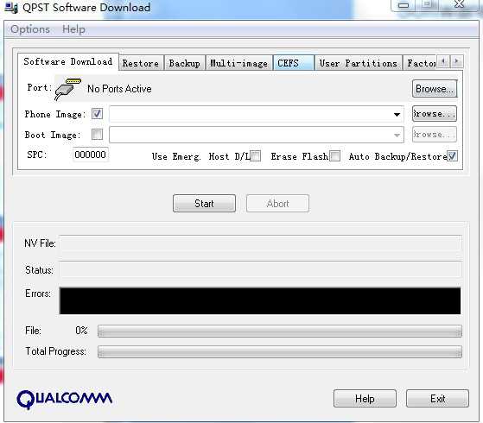
Task: Minimize the QPST Software Download window
Action: tap(404, 5)
